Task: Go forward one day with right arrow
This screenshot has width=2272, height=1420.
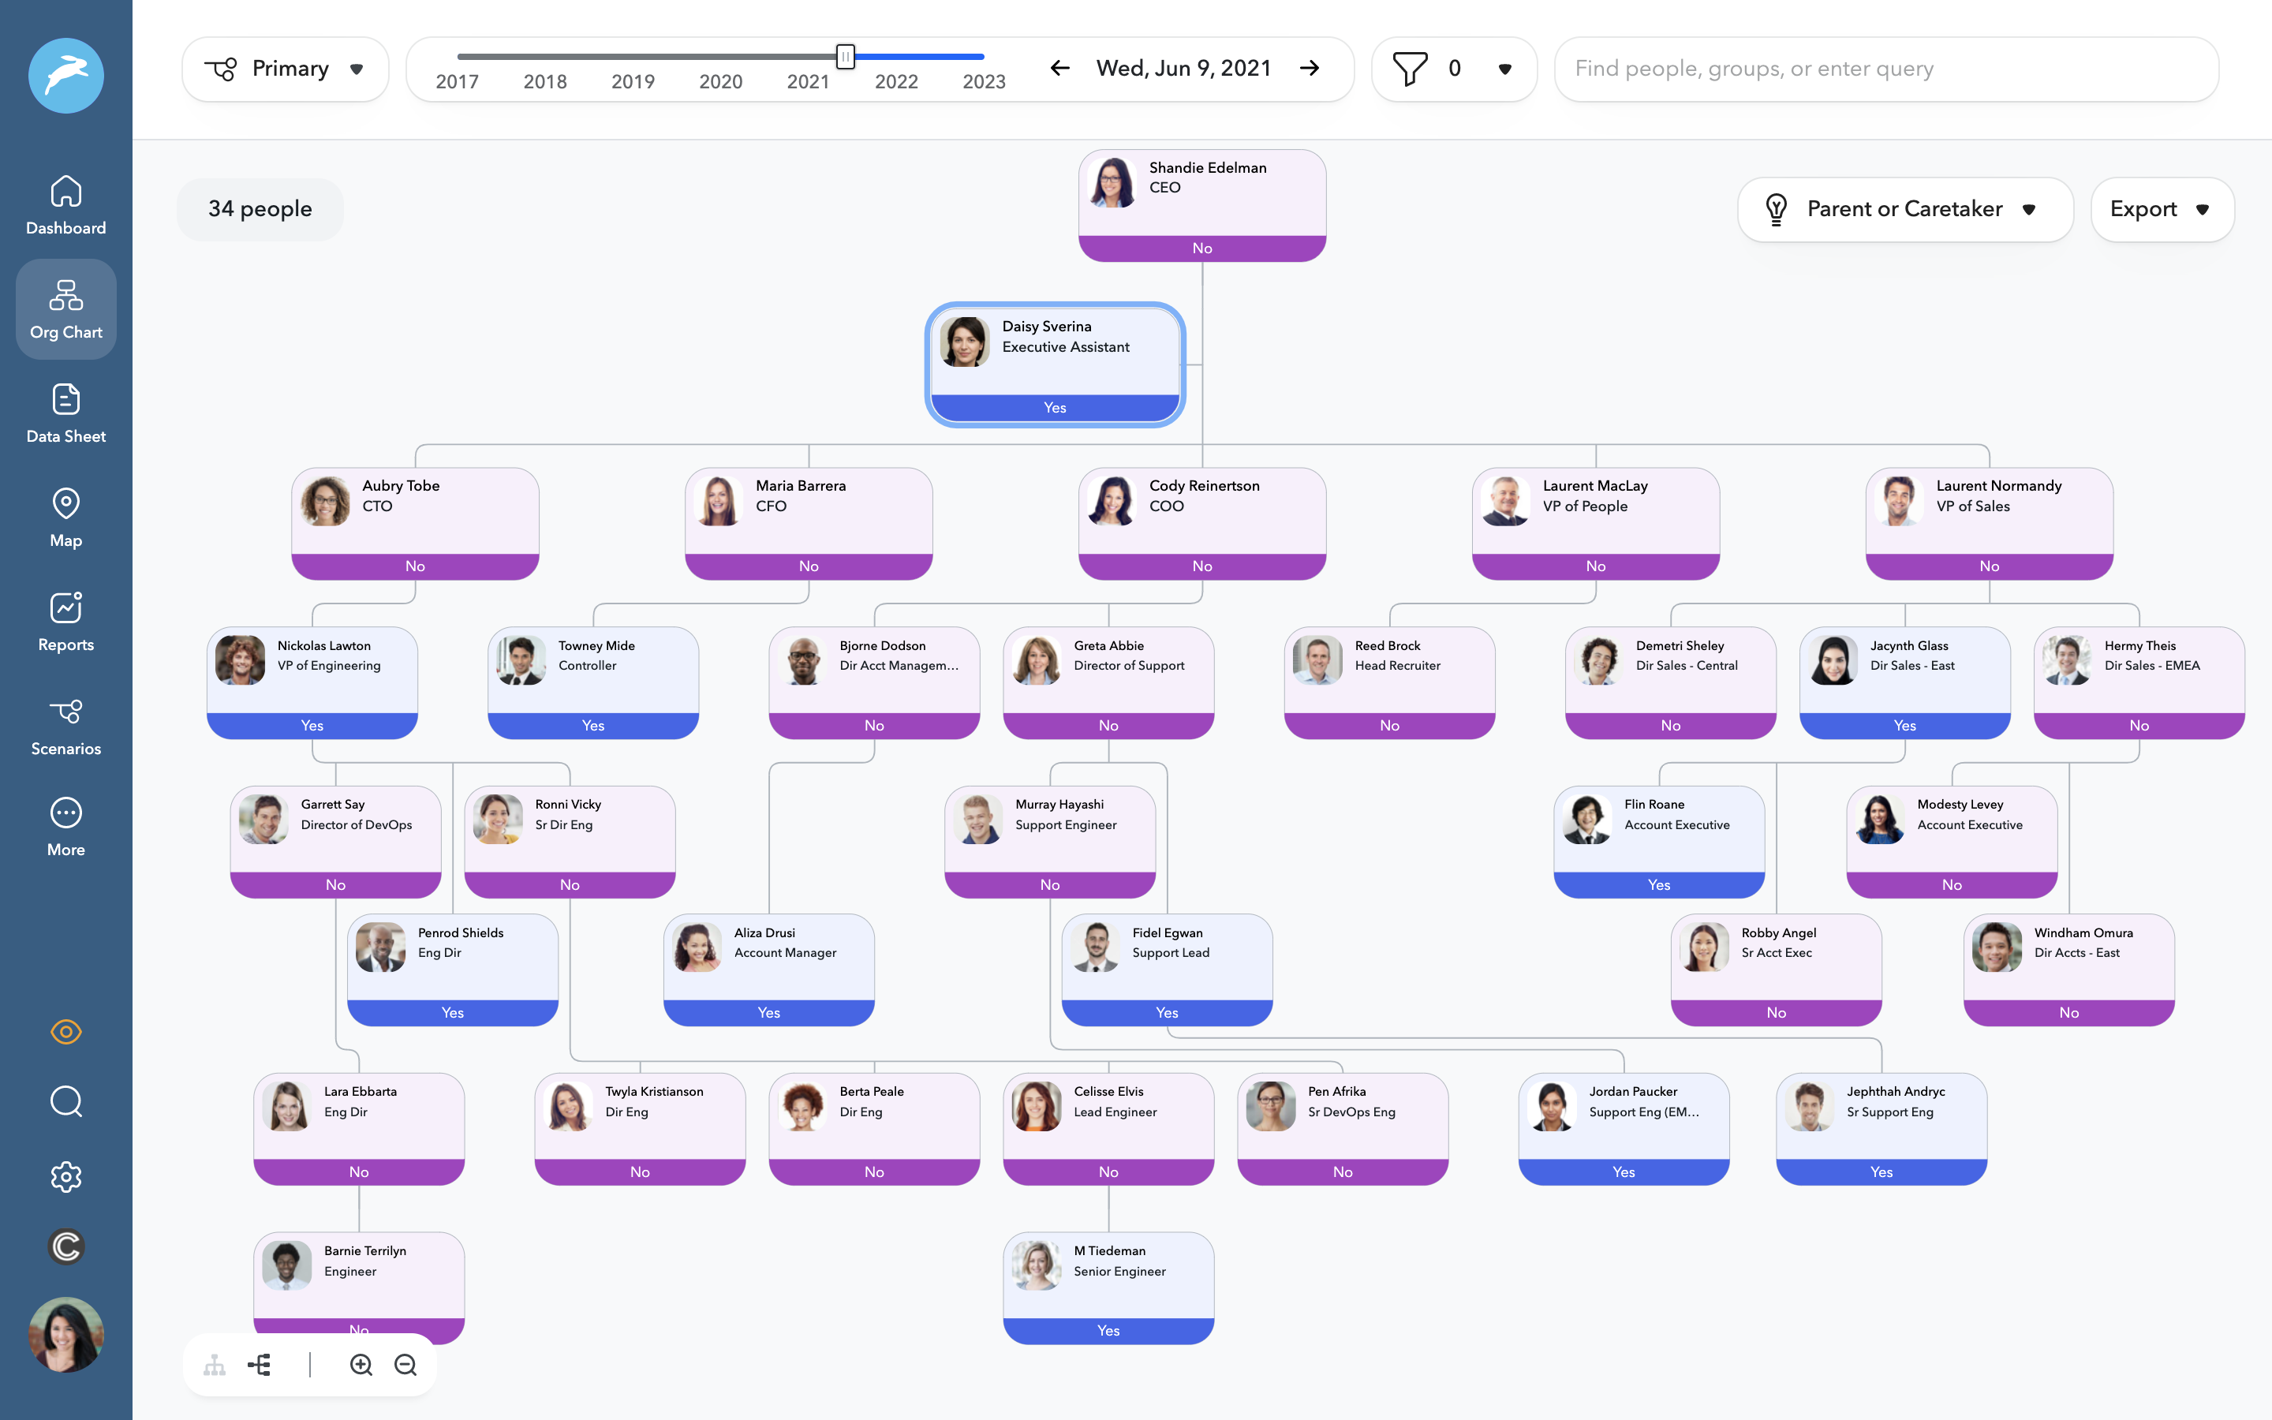Action: point(1310,68)
